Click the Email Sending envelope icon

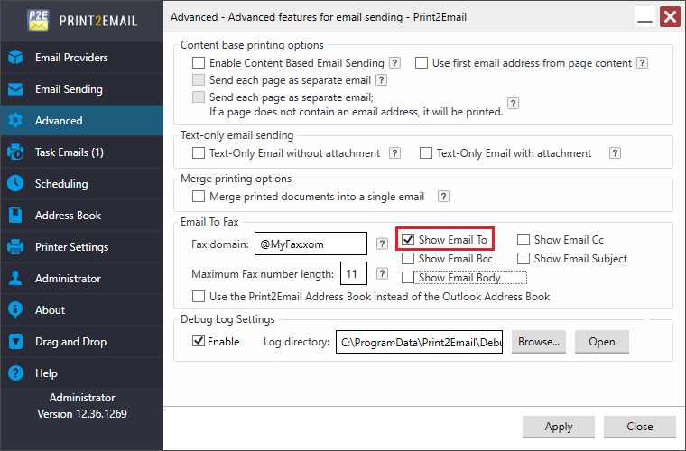point(15,89)
